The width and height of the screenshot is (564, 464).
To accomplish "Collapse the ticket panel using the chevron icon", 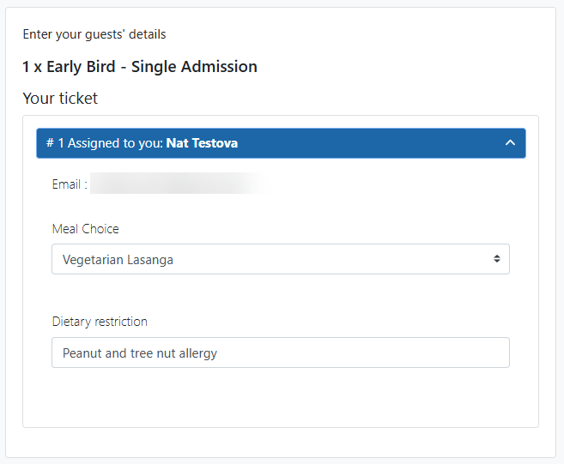I will 510,143.
